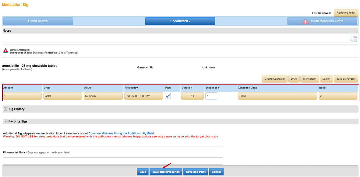This screenshot has width=360, height=177.
Task: Switch to the Grand Central tab
Action: 38,21
